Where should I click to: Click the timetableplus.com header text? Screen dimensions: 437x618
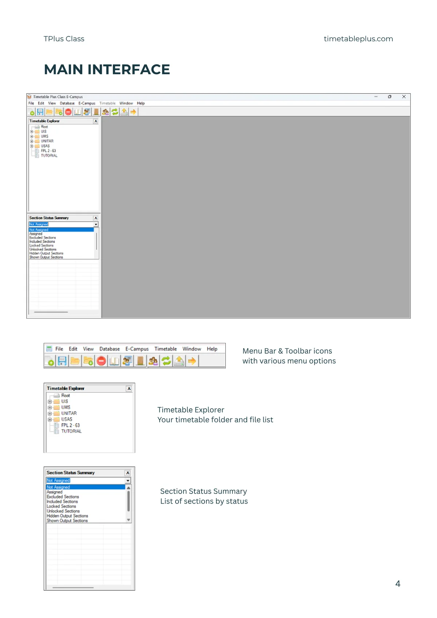pos(358,39)
